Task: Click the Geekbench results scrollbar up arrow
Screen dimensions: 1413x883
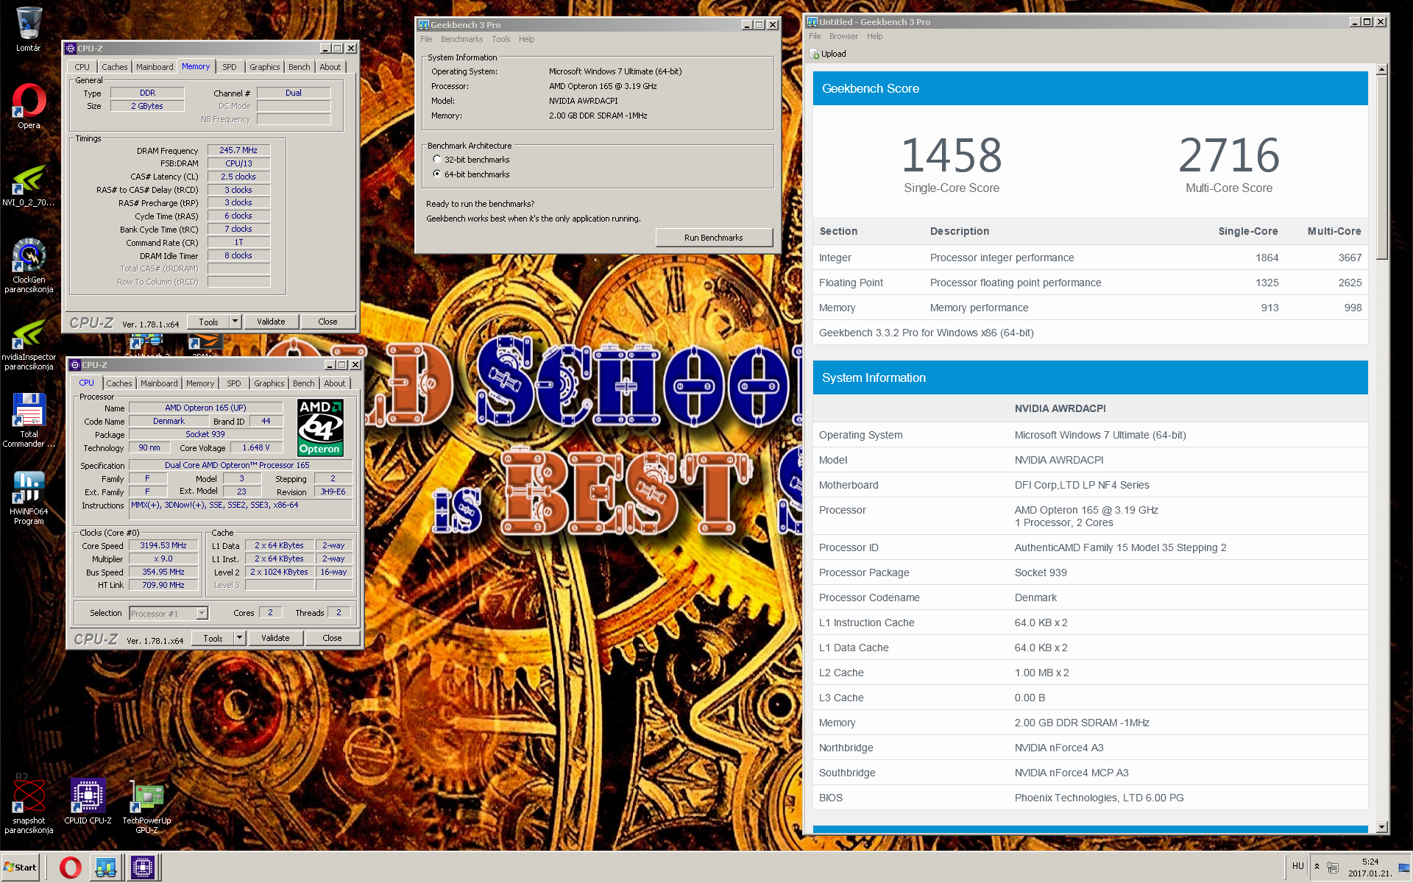Action: (x=1381, y=69)
